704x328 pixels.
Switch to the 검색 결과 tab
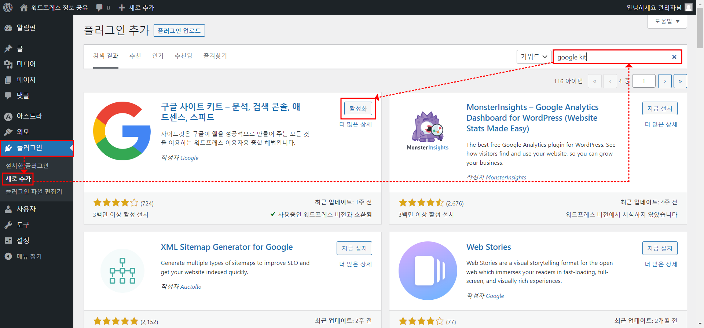point(106,56)
